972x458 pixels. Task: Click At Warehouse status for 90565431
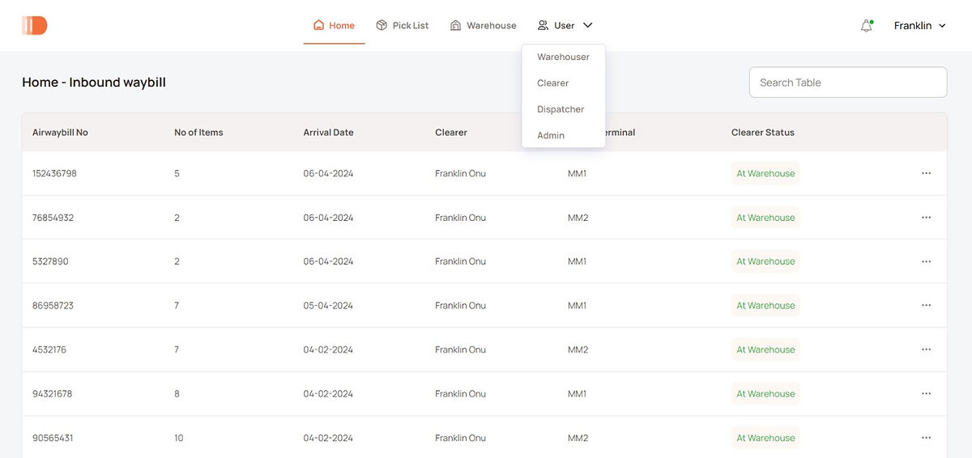[765, 438]
